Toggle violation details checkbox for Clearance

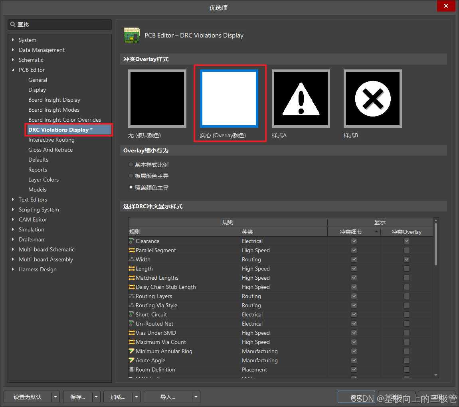(354, 241)
